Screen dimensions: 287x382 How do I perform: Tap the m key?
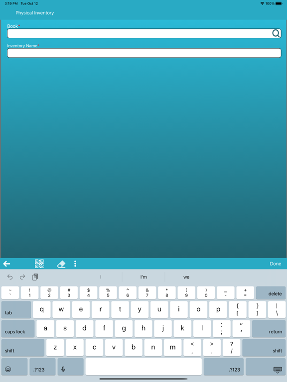[x=172, y=348]
